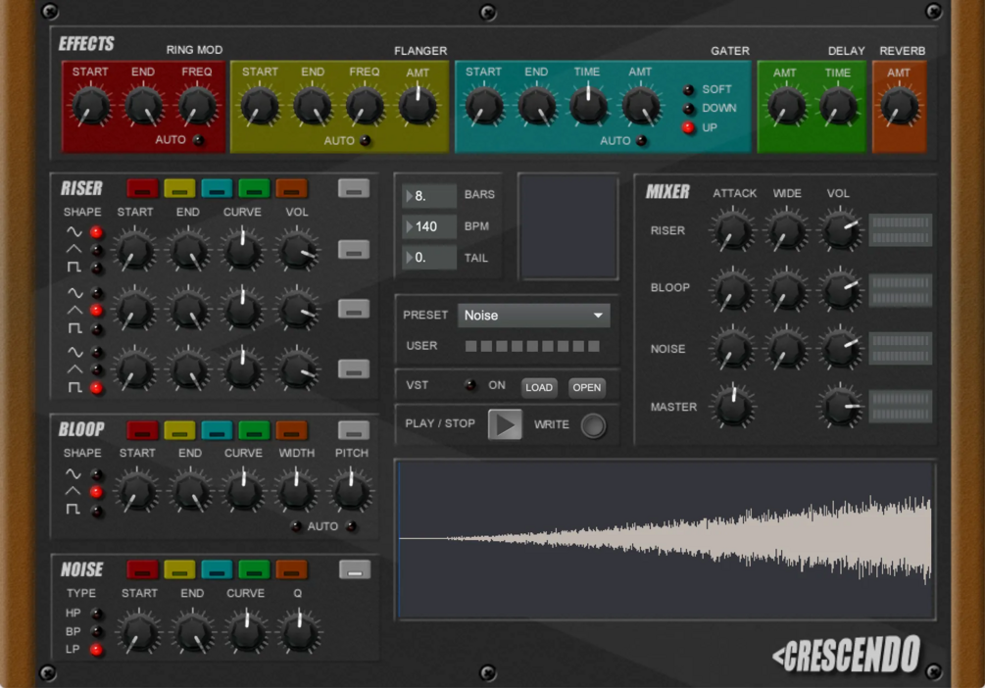The image size is (985, 688).
Task: Click the Play / Stop triangle button
Action: pyautogui.click(x=505, y=424)
